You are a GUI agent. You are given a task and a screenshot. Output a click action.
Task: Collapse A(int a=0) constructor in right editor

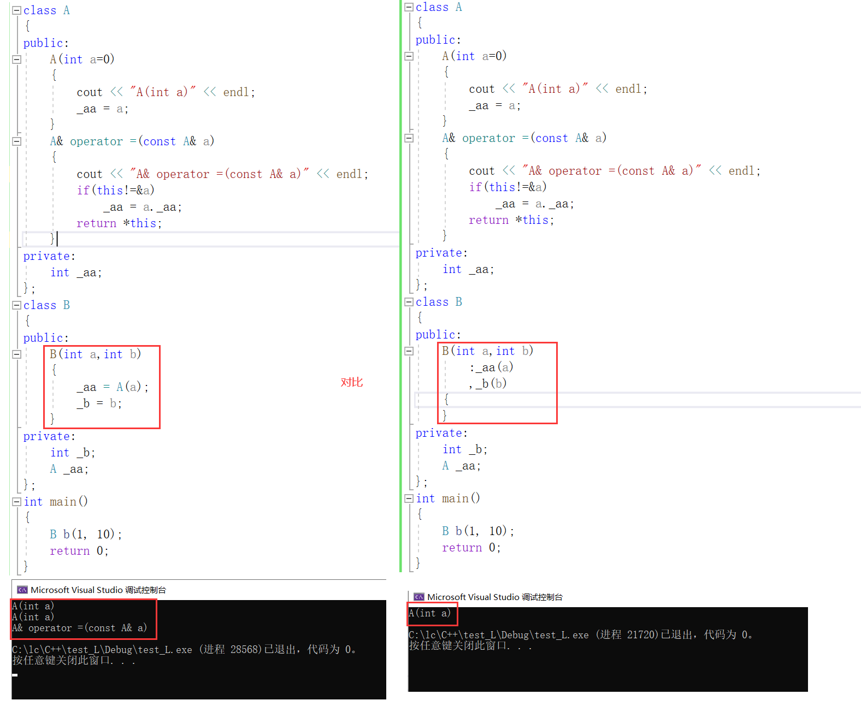(x=409, y=56)
